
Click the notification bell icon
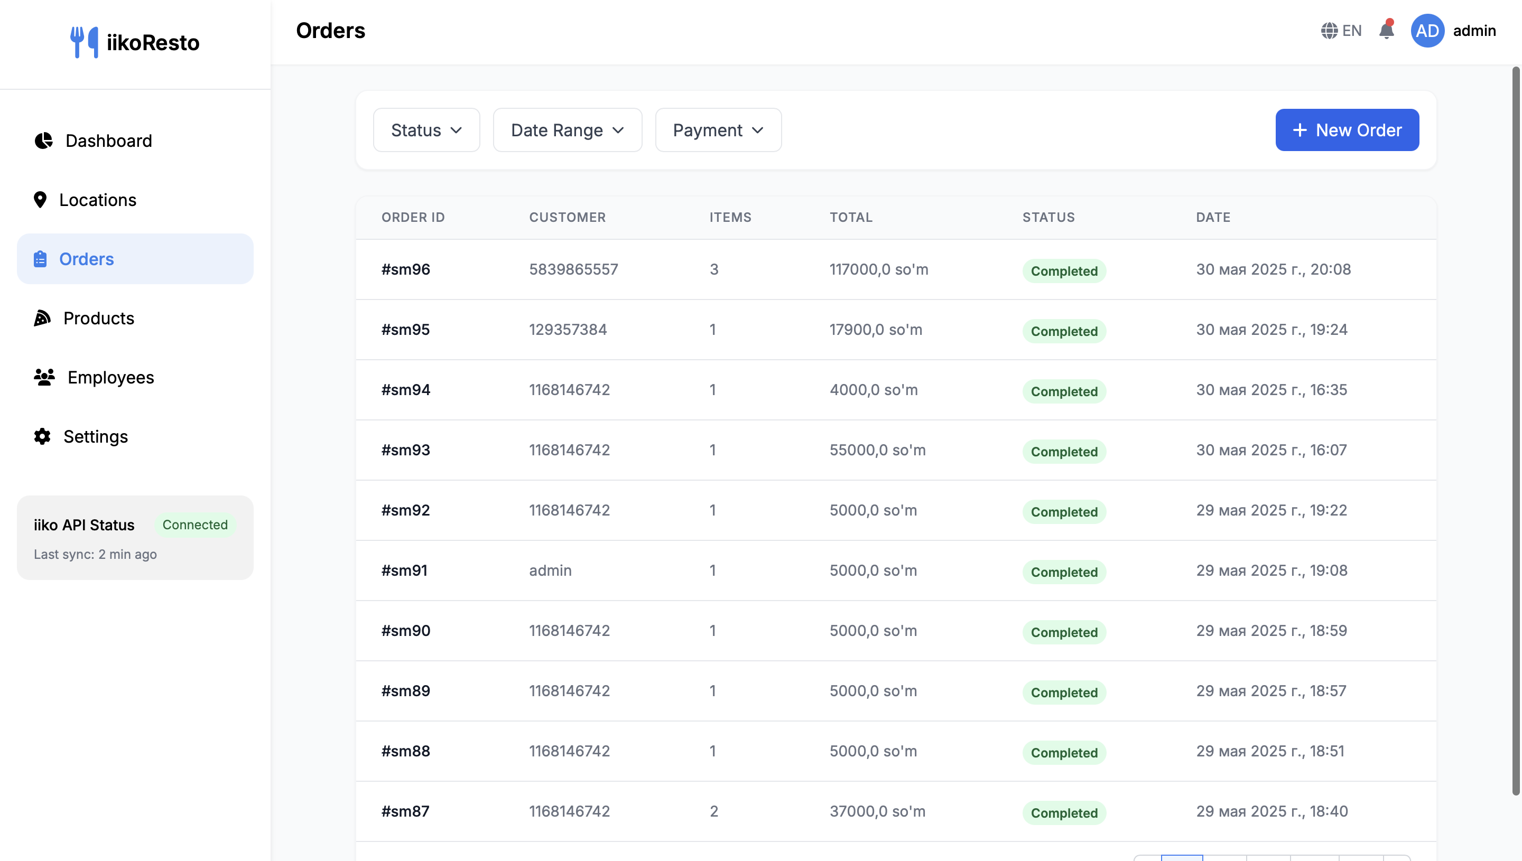pyautogui.click(x=1387, y=30)
